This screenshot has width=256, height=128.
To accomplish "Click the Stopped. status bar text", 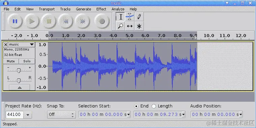I will click(10, 124).
